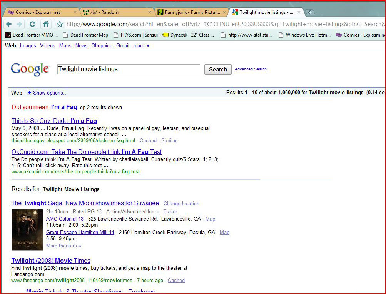Go to Google Maps

(65, 45)
